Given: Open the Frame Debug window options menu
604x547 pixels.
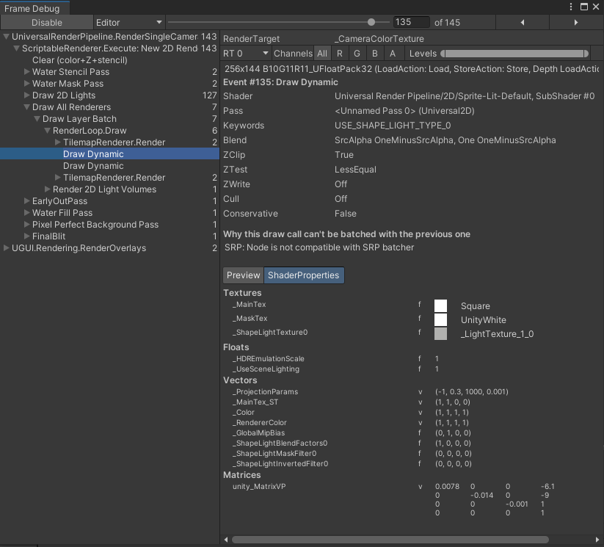Looking at the screenshot, I should click(x=571, y=7).
